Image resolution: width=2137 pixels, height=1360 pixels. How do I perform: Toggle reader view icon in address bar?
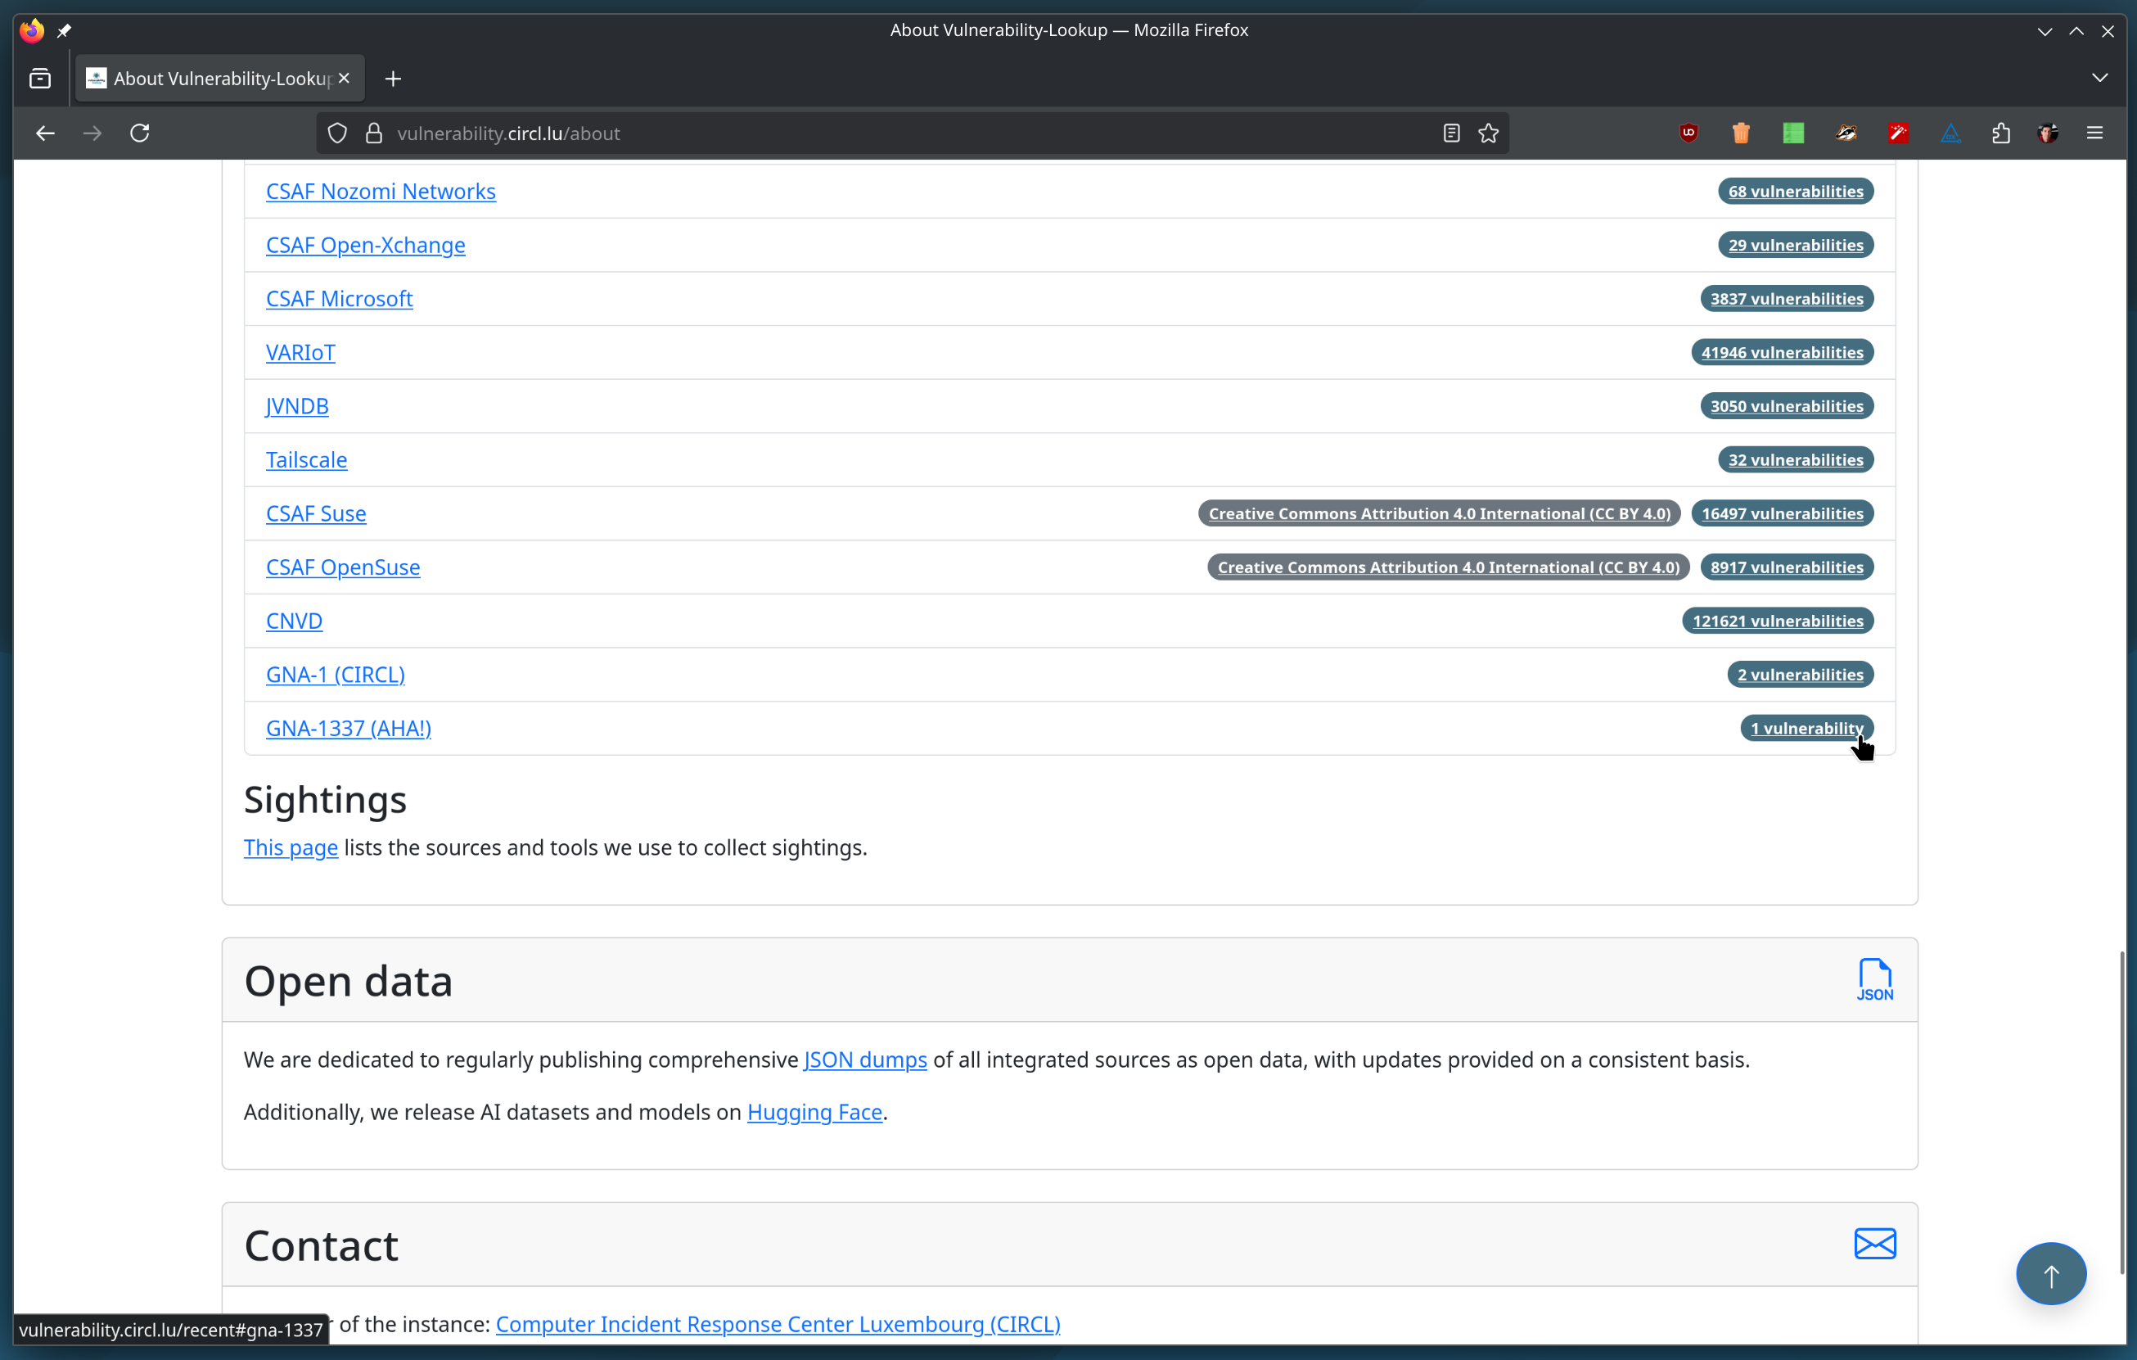(1451, 133)
